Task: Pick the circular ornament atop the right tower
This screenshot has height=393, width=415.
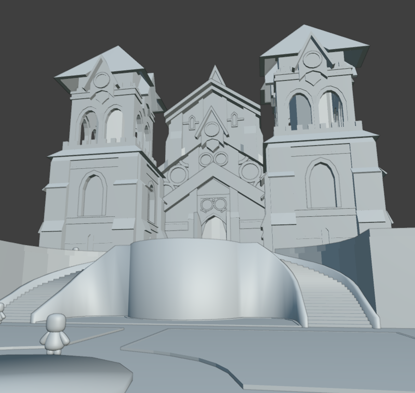Action: (313, 60)
